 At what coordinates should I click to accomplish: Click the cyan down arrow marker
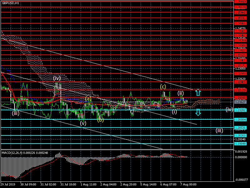pyautogui.click(x=198, y=112)
